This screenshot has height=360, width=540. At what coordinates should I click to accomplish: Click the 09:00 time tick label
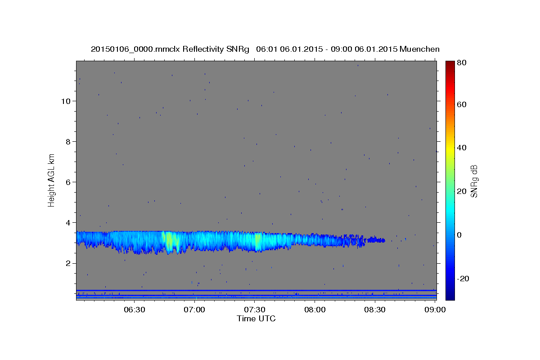435,310
